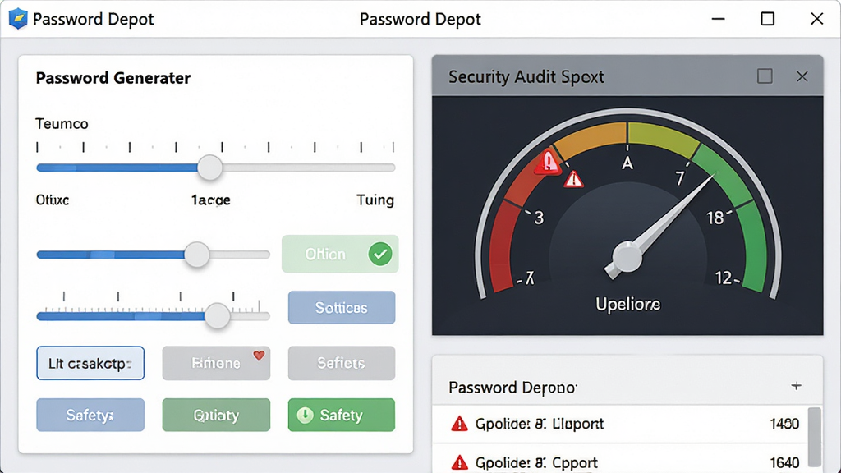This screenshot has height=473, width=841.
Task: Select the Gpolide 8. Lliuport row
Action: (620, 424)
